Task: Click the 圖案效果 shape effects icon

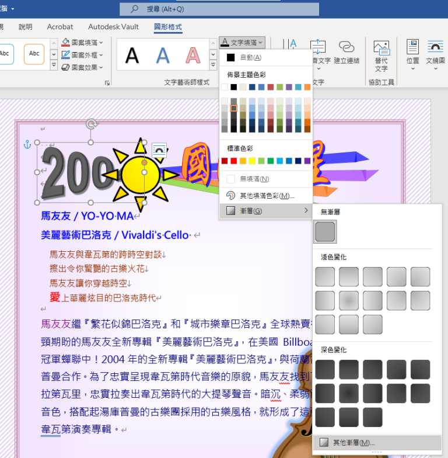Action: [x=65, y=68]
